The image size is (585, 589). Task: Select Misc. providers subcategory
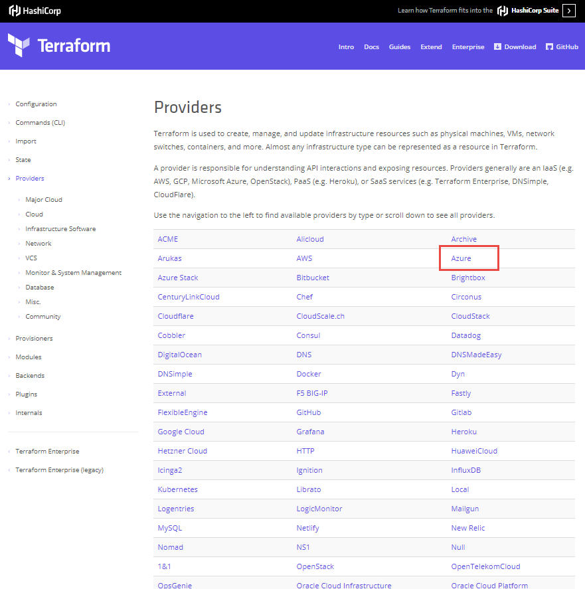click(x=33, y=302)
